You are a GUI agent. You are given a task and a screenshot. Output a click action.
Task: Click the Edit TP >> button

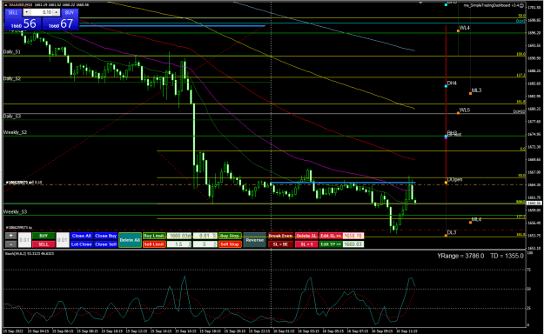331,244
